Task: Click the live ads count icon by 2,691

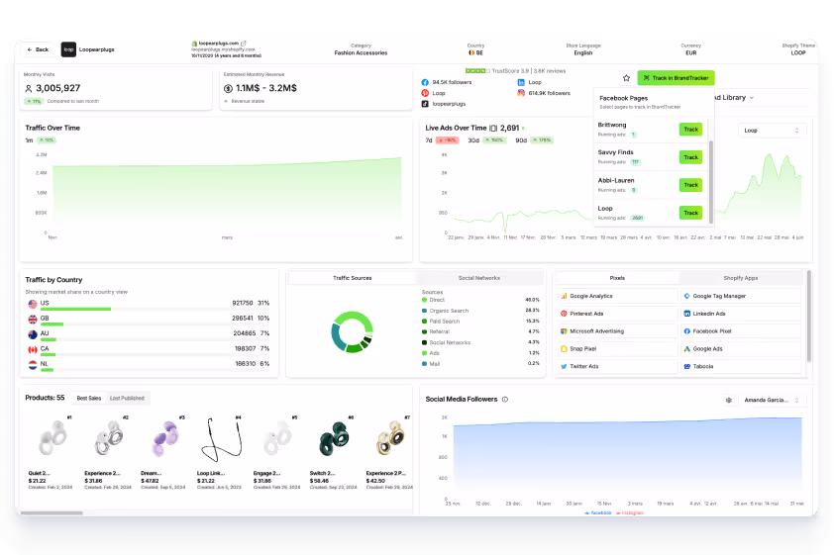Action: (x=493, y=128)
